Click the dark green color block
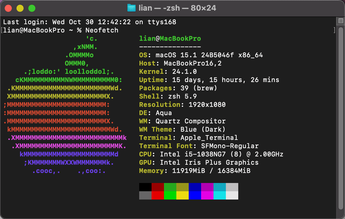Screen dimensions: 345x219 [x=170, y=187]
